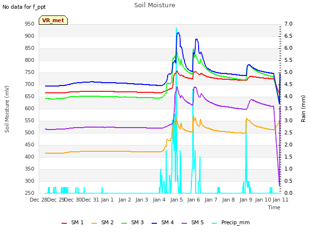Click the Jan 7 x-axis tick label
Viewport: 310px width, 232px height.
pos(211,200)
